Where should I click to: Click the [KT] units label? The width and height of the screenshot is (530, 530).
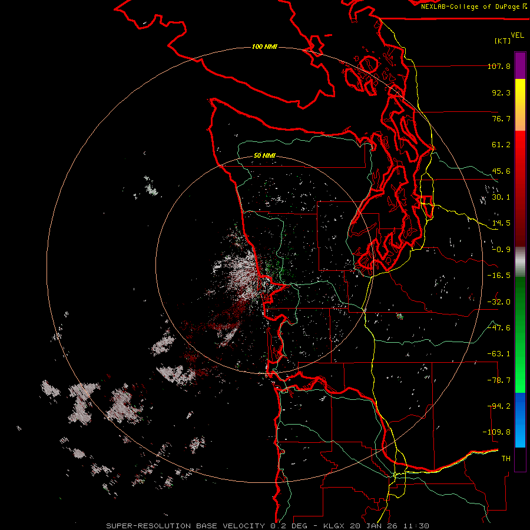pos(503,41)
